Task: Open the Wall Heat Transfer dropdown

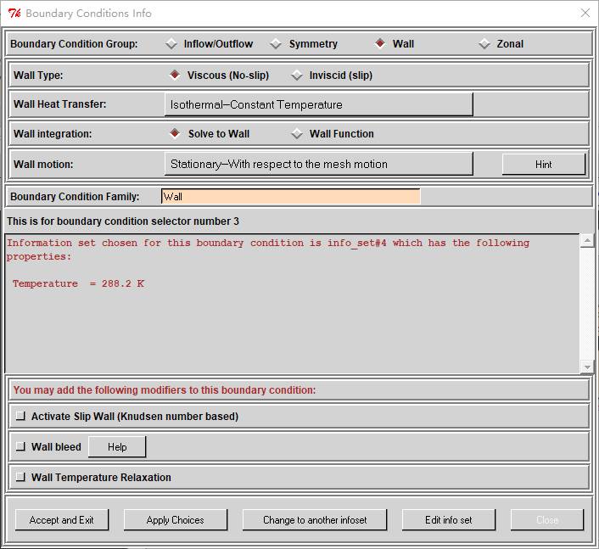Action: click(318, 104)
